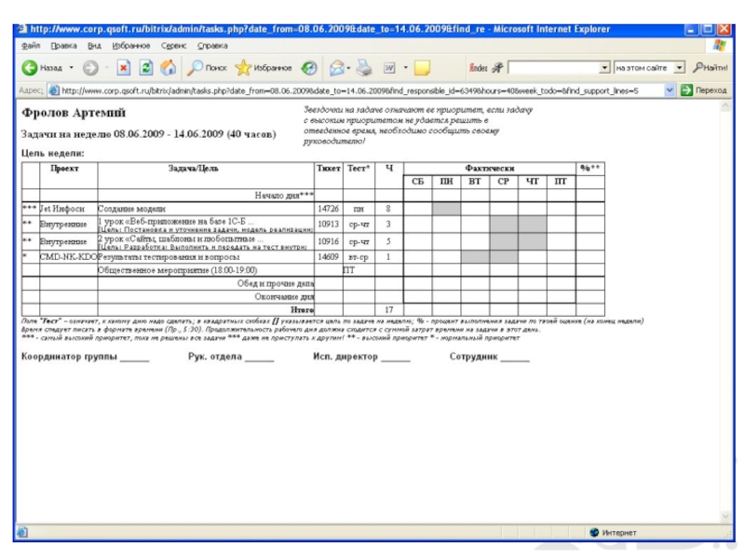Open the 'на этом сайте' dropdown
Screen dimensions: 745x559
click(679, 68)
